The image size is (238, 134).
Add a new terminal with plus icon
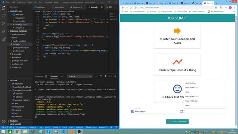coord(96,76)
